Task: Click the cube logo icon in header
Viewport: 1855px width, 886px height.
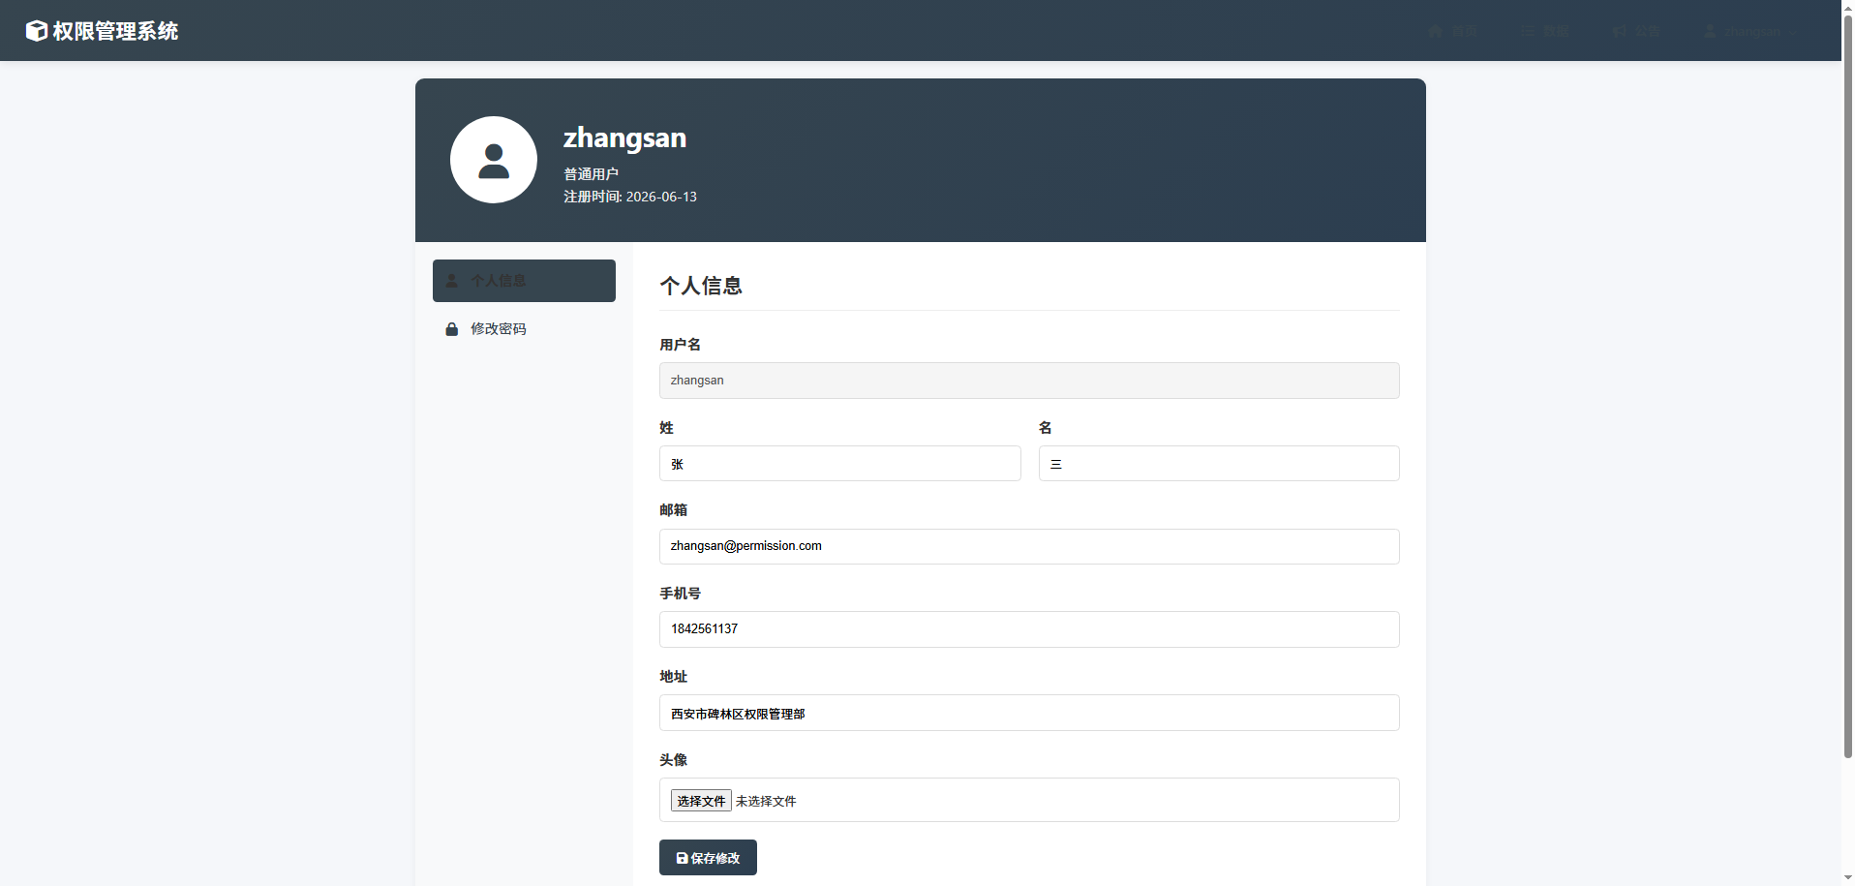Action: click(36, 31)
